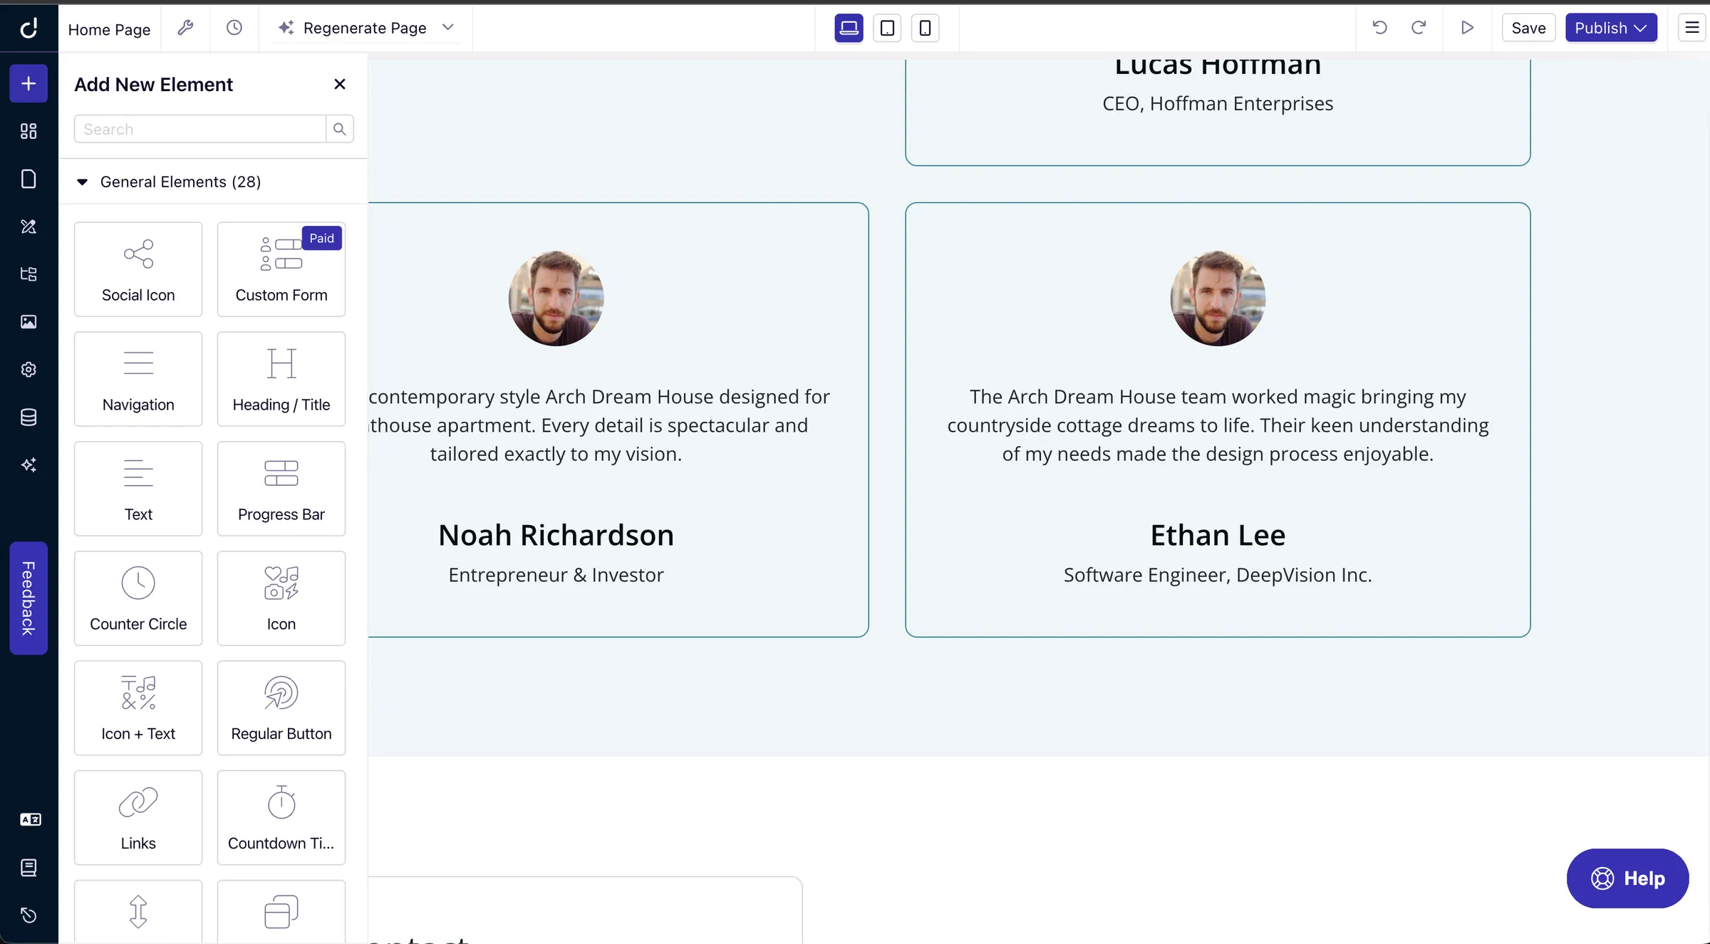This screenshot has height=944, width=1710.
Task: Click the redo arrow icon
Action: [x=1419, y=28]
